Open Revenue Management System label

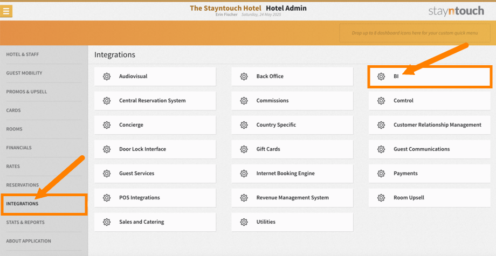point(293,198)
